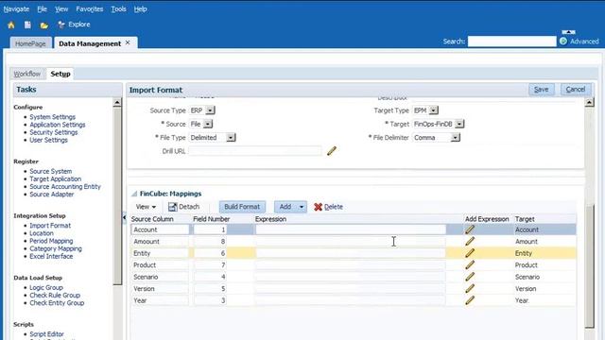Click the Search input field
The width and height of the screenshot is (605, 340).
(x=512, y=42)
